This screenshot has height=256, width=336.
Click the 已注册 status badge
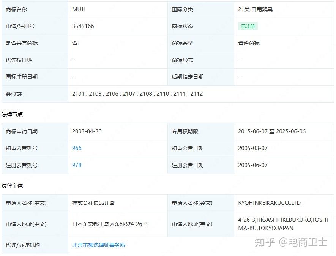pyautogui.click(x=248, y=26)
